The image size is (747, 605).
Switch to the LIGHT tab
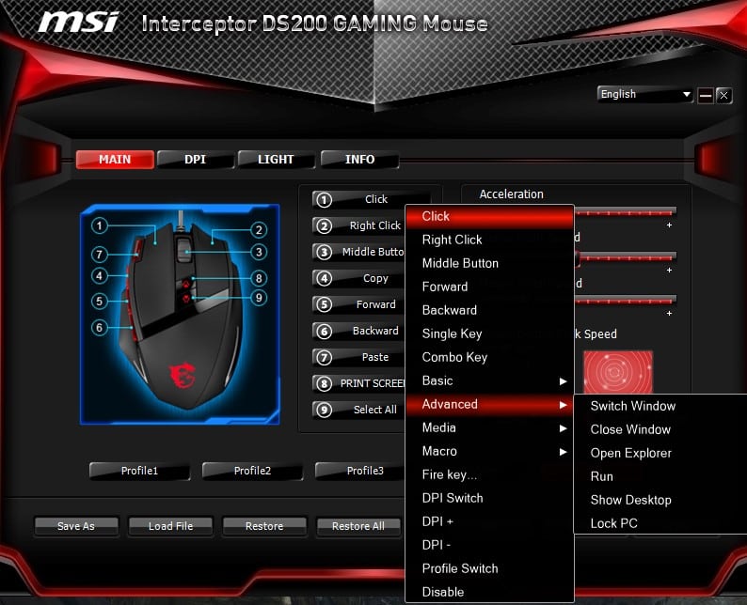click(x=276, y=160)
